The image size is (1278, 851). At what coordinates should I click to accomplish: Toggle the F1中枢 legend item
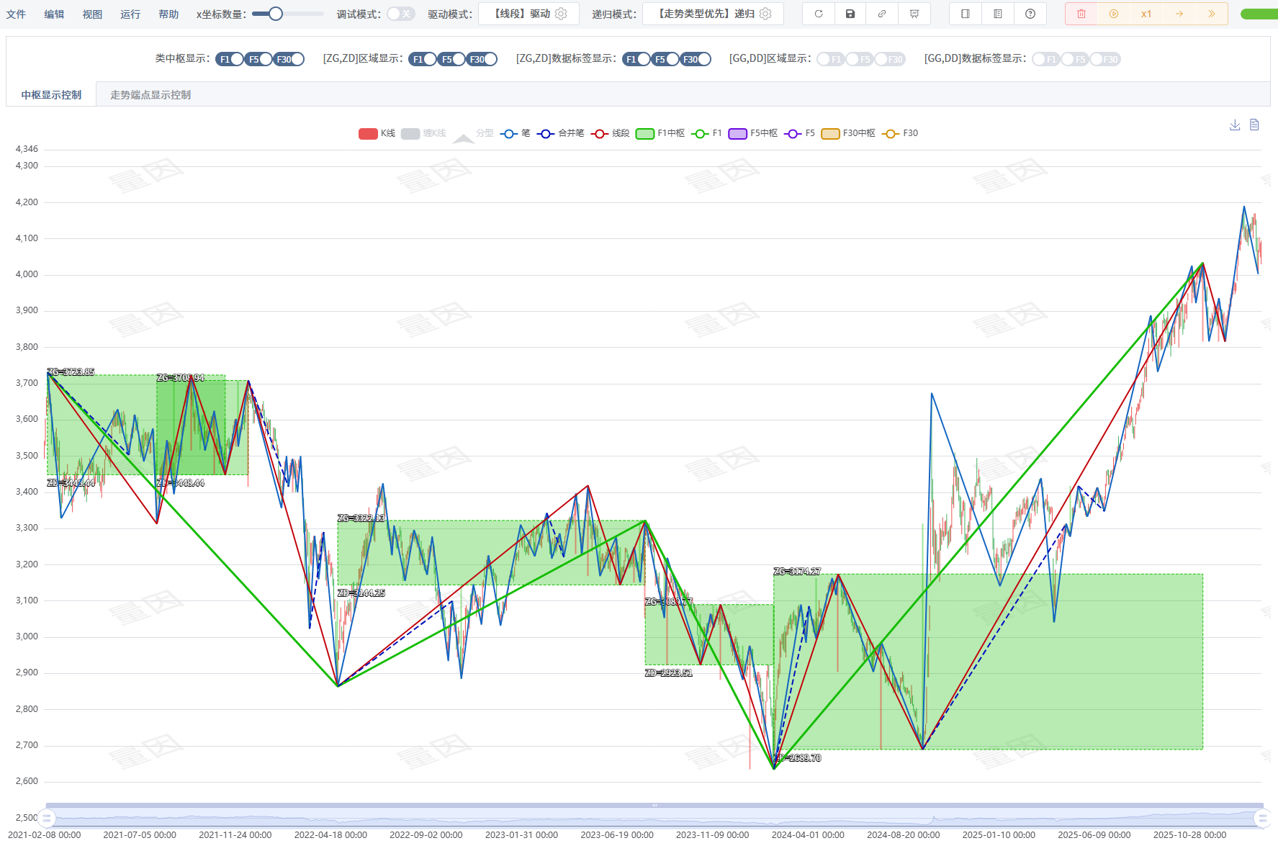(x=660, y=133)
